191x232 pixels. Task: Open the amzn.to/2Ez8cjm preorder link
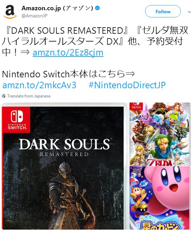click(x=68, y=52)
